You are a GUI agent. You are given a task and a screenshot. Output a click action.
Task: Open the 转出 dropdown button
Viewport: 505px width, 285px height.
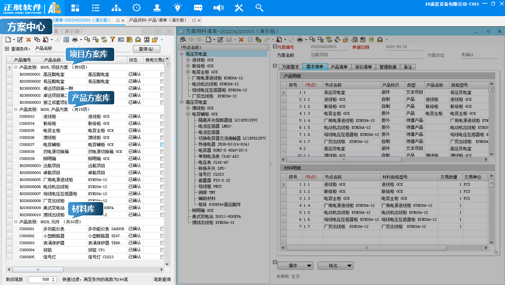click(x=335, y=265)
